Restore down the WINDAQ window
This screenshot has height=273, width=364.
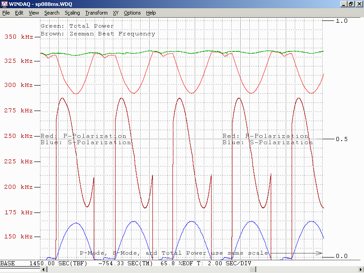click(351, 4)
